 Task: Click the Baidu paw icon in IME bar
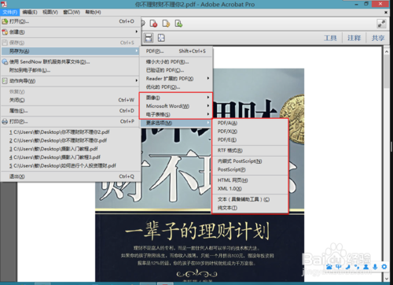(x=329, y=267)
